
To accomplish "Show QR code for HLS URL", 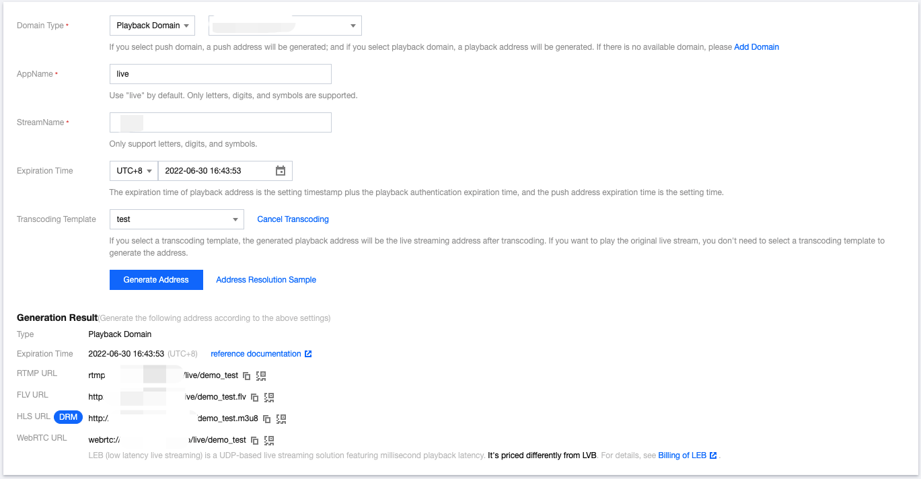I will click(x=281, y=418).
